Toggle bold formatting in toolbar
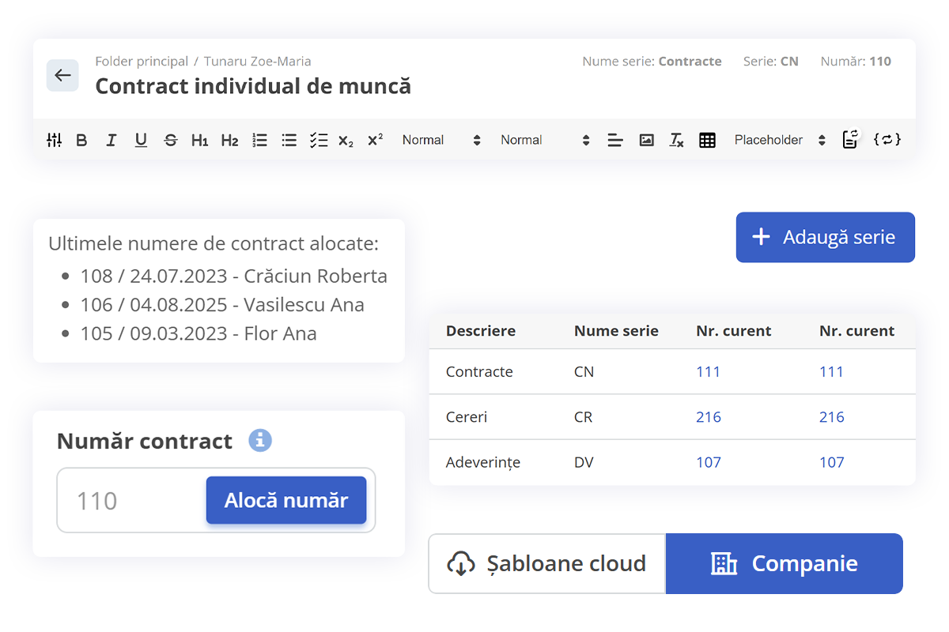Image resolution: width=949 pixels, height=632 pixels. (x=81, y=141)
